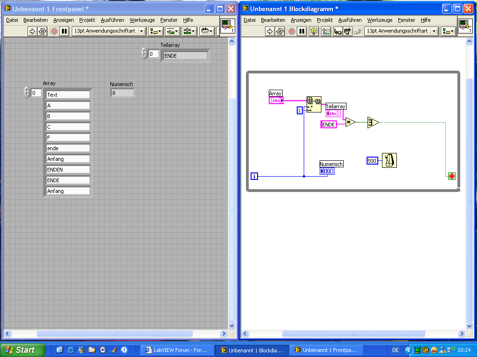Click Pause button in Frontpanel toolbar
Image resolution: width=477 pixels, height=357 pixels.
click(x=64, y=31)
